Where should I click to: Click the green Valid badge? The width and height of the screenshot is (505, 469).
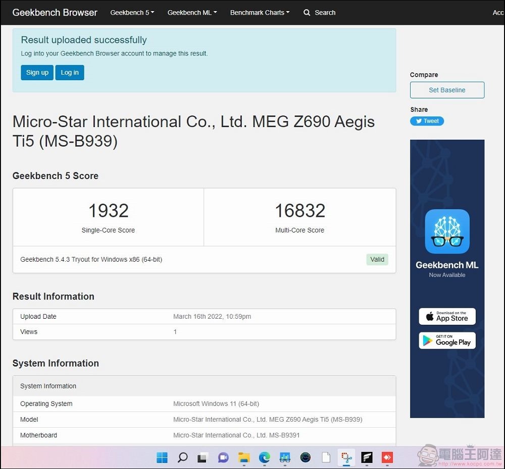point(377,259)
